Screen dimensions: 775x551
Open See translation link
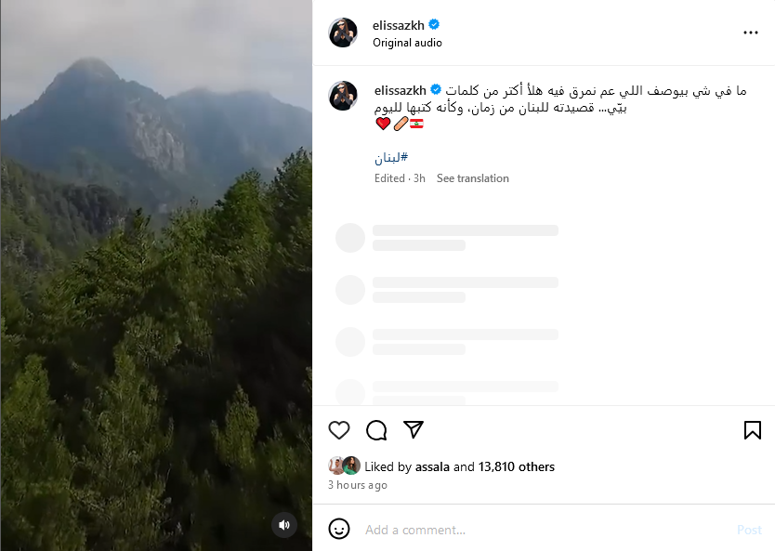(x=472, y=178)
